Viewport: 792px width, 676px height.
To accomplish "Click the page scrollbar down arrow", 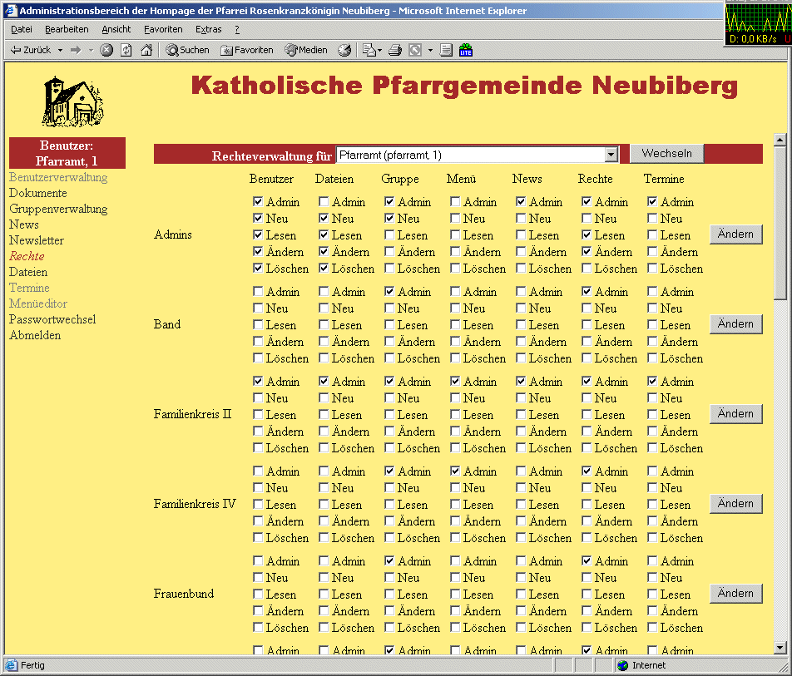I will pos(780,647).
